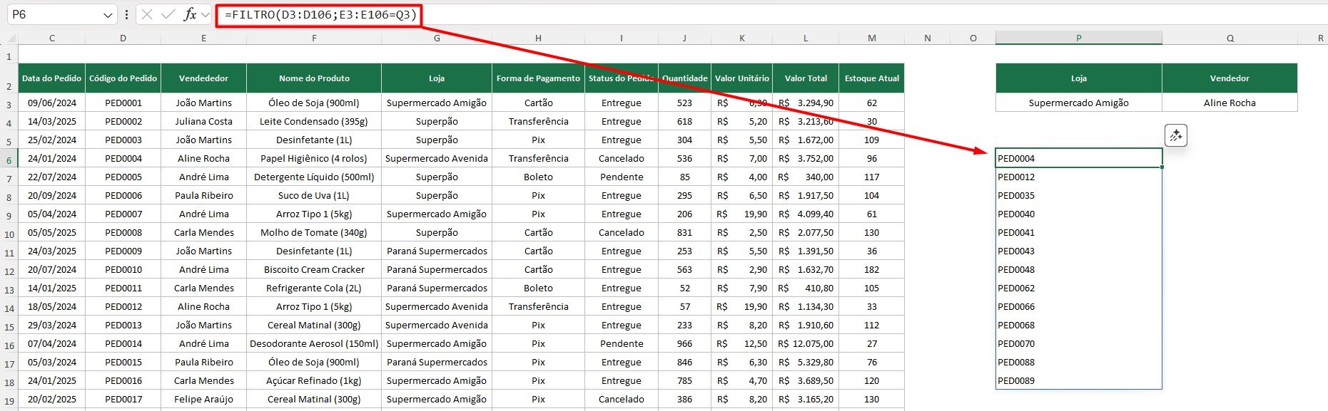Expand the chevron next to the fx icon
The width and height of the screenshot is (1328, 411).
(x=206, y=14)
